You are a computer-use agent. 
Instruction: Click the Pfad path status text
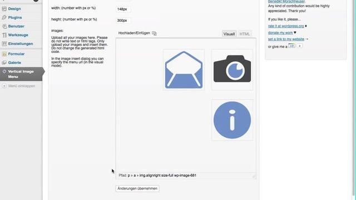pyautogui.click(x=157, y=176)
